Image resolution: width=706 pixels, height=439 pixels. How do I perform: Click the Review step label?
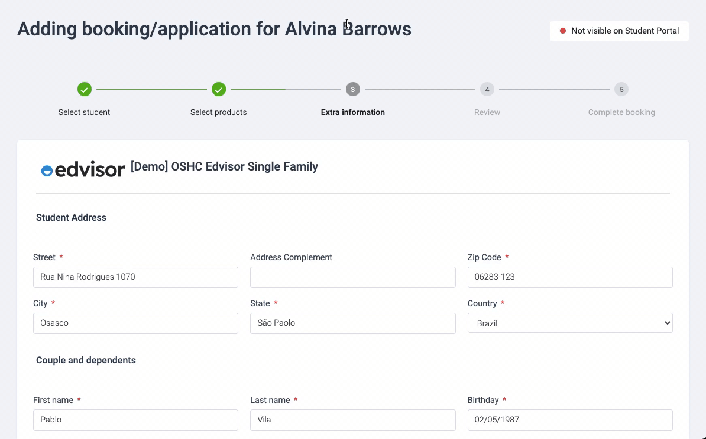(487, 112)
